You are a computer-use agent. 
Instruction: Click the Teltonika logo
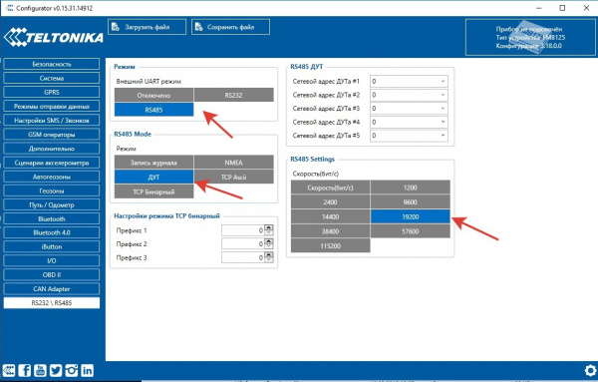[x=54, y=37]
